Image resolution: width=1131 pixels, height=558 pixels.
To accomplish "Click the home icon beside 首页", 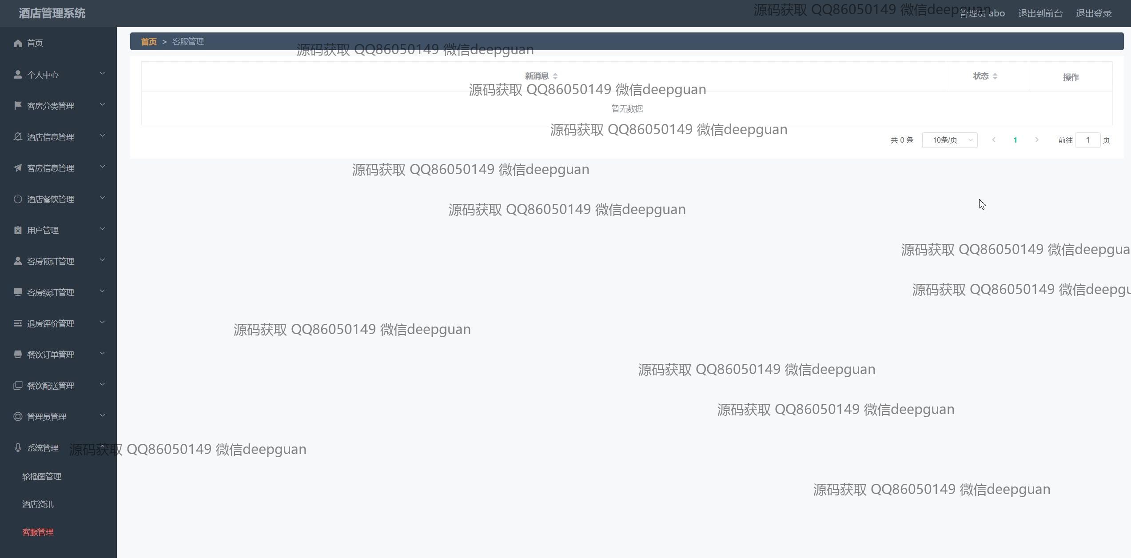I will coord(18,43).
